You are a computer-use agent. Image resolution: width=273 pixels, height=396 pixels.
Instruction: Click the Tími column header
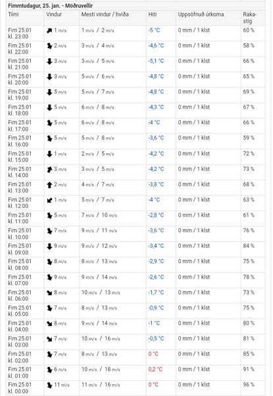[13, 15]
